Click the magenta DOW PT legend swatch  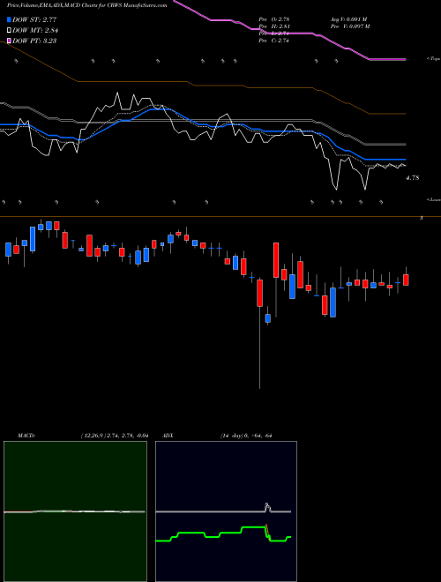pyautogui.click(x=9, y=41)
